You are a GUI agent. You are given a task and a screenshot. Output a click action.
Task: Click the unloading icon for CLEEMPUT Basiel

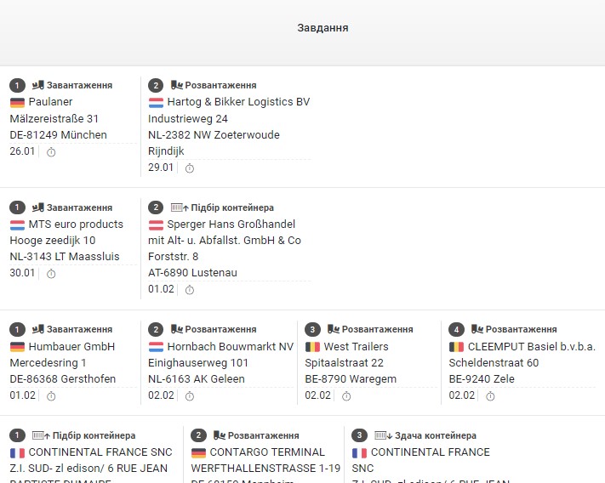477,329
